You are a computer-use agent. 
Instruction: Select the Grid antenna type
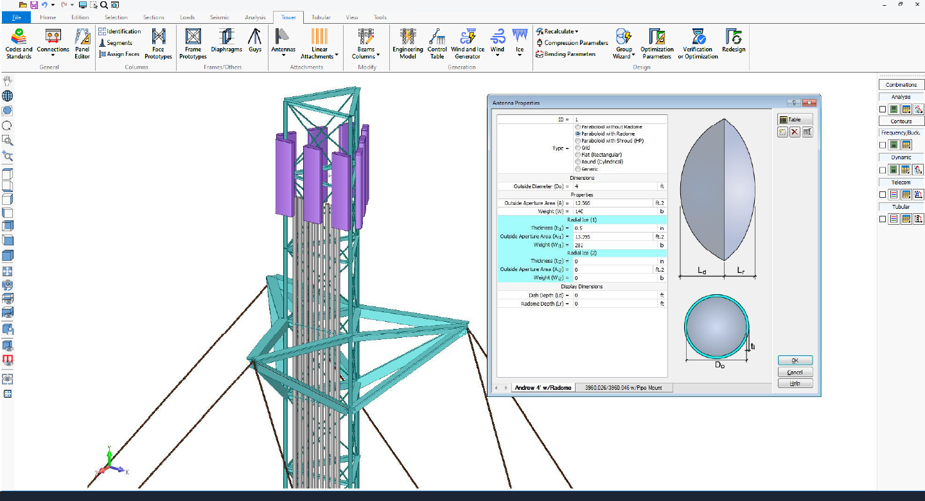pos(578,148)
